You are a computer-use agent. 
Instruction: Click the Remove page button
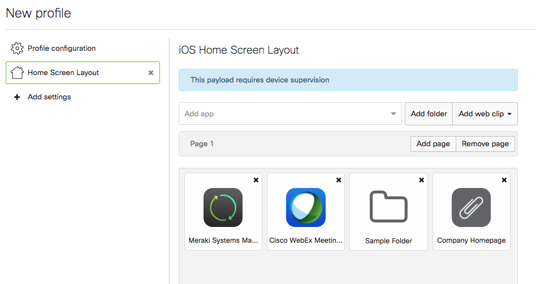click(485, 144)
